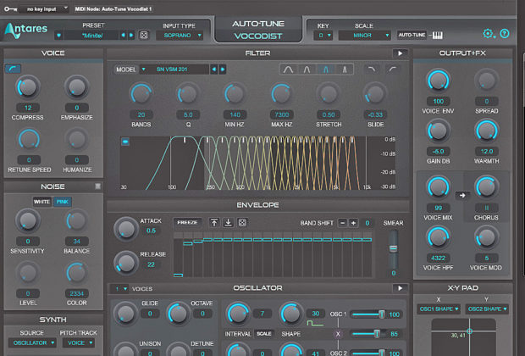The height and width of the screenshot is (356, 525).
Task: Select previous filter model arrow
Action: pyautogui.click(x=214, y=70)
